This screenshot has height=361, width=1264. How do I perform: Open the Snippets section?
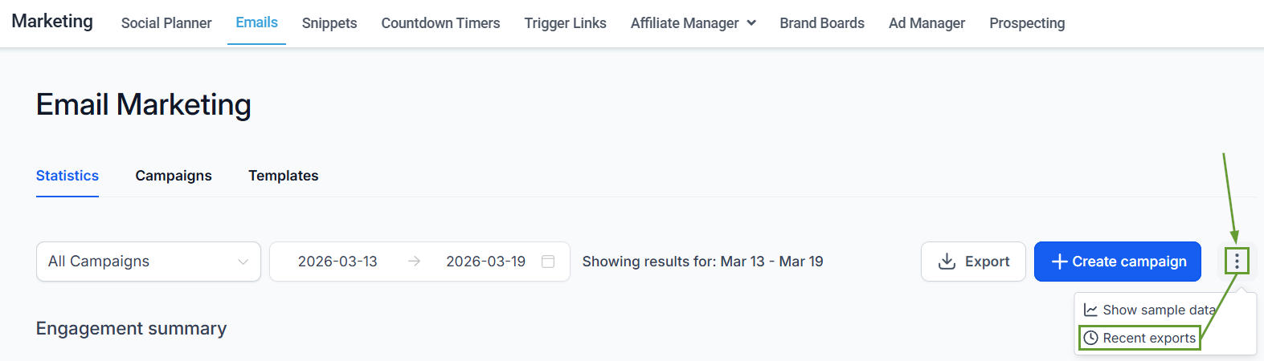click(x=329, y=23)
